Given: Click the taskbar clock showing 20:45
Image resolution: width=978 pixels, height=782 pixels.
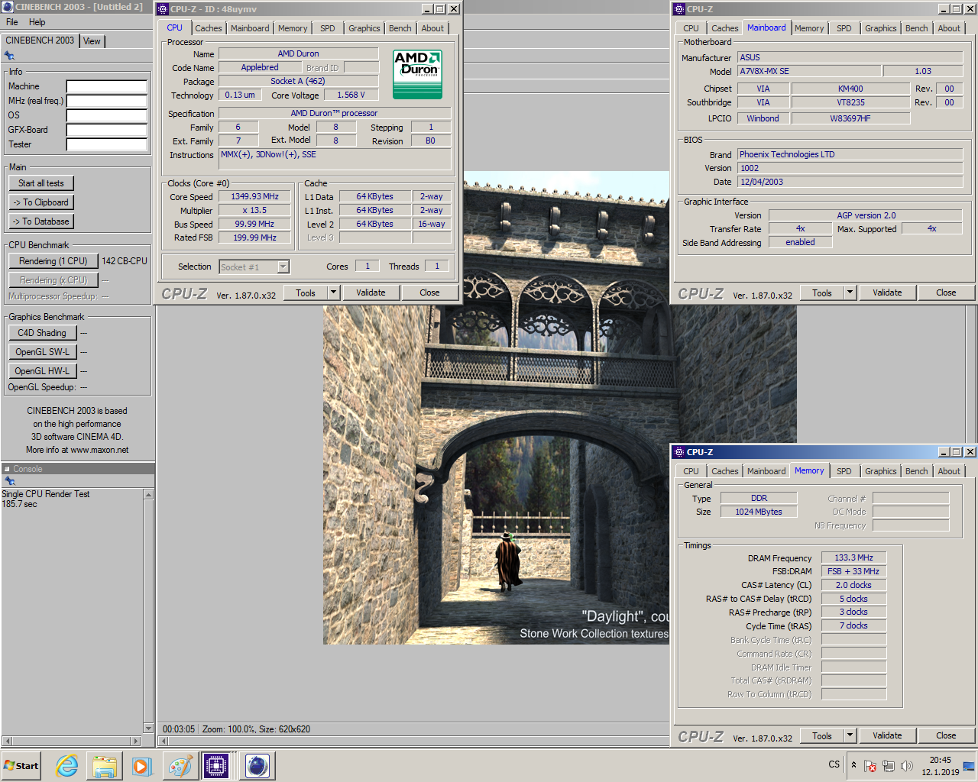Looking at the screenshot, I should pos(940,766).
